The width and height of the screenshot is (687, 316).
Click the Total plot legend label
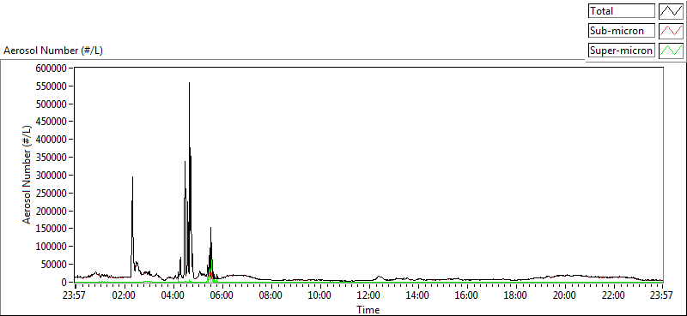621,10
